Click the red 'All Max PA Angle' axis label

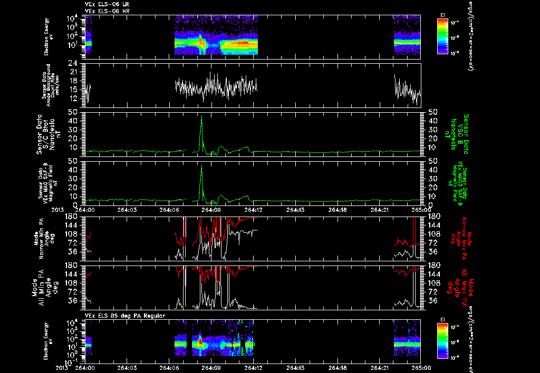click(460, 288)
